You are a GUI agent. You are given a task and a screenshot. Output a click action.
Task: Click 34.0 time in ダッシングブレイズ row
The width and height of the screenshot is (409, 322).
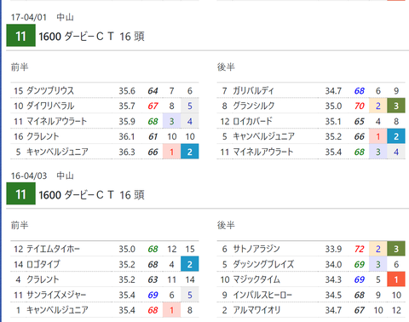coord(333,265)
